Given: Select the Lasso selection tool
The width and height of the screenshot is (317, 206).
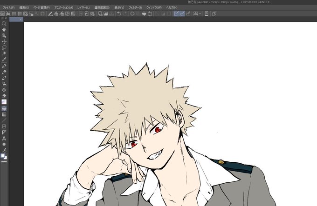Looking at the screenshot, I should (x=4, y=47).
